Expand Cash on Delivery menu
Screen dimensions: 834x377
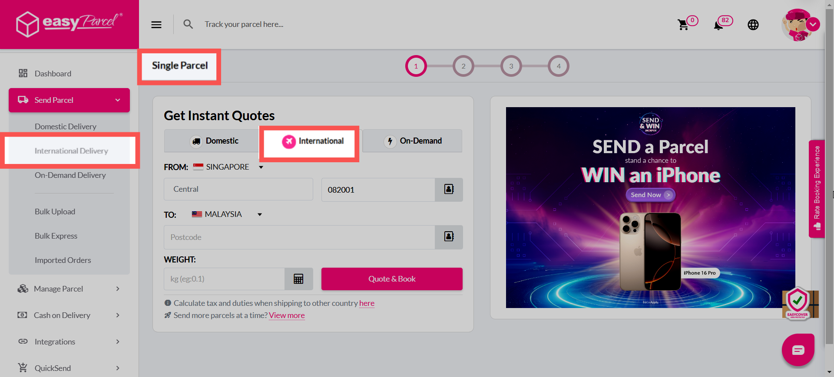69,315
